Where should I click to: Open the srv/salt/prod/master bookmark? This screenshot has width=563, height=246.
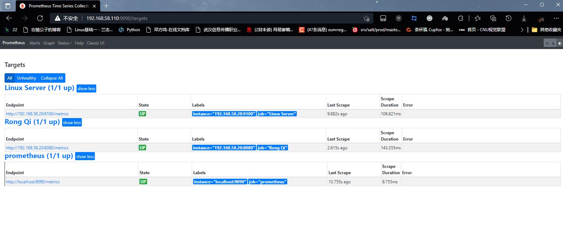(377, 30)
